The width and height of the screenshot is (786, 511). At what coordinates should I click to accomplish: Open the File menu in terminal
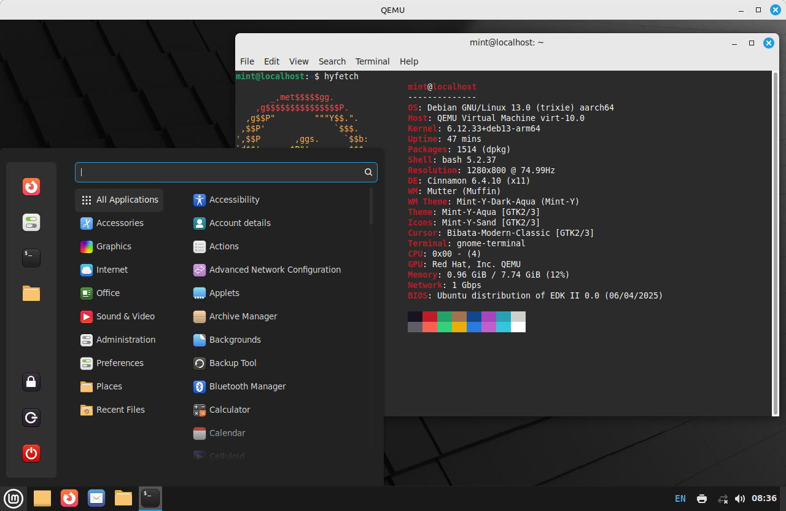pos(247,61)
